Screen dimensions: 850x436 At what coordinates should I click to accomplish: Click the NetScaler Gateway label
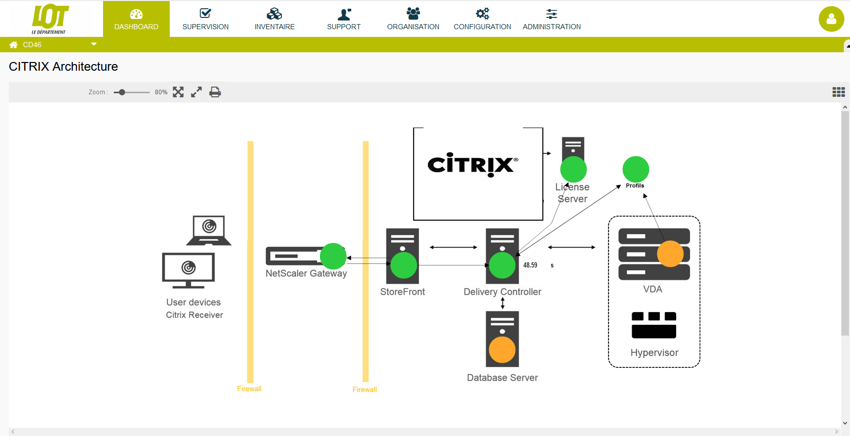(x=306, y=274)
